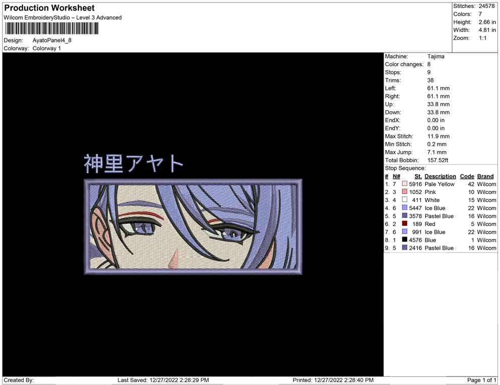Click the design name AyatoPanel4_8
The width and height of the screenshot is (500, 385).
coord(52,40)
